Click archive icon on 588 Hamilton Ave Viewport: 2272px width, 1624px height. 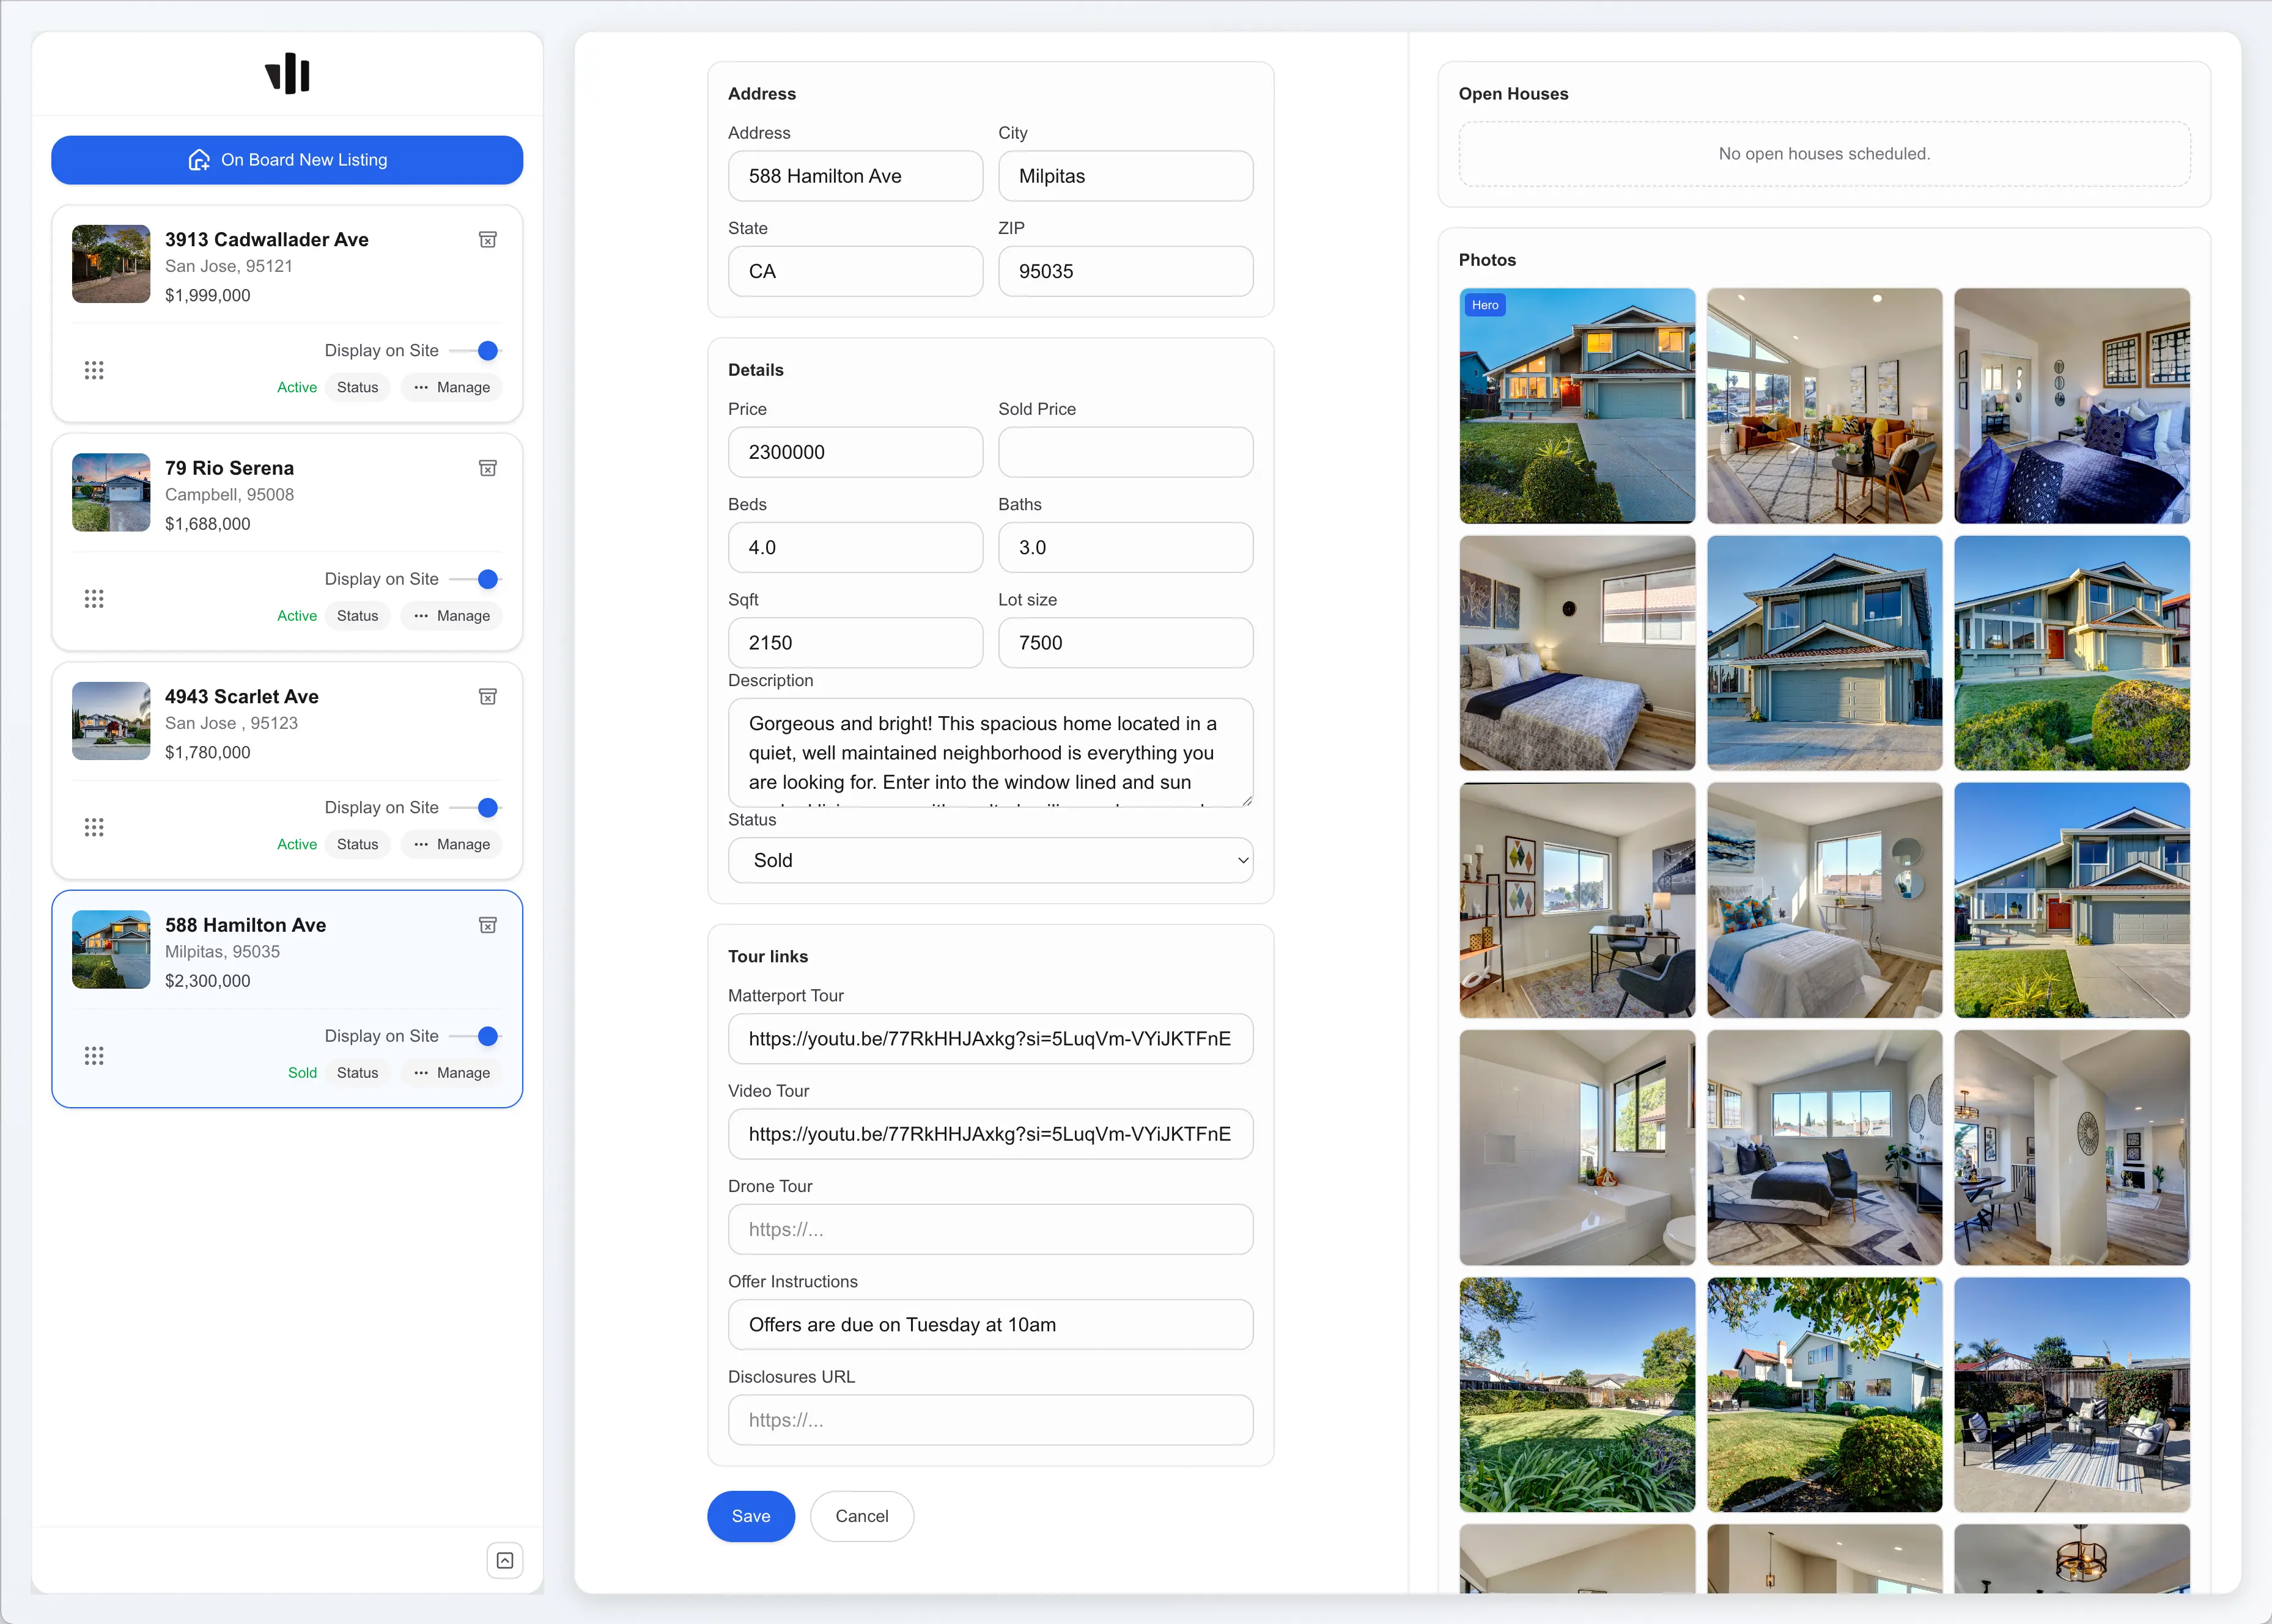click(x=487, y=925)
